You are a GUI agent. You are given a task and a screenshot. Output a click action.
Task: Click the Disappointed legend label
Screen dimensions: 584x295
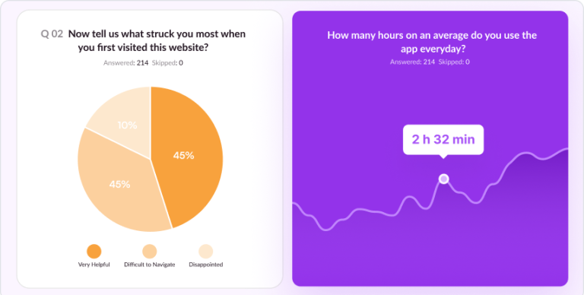click(205, 265)
